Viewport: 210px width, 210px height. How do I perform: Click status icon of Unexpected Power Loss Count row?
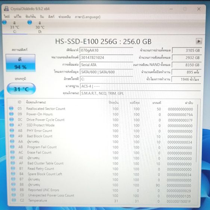(x=14, y=195)
